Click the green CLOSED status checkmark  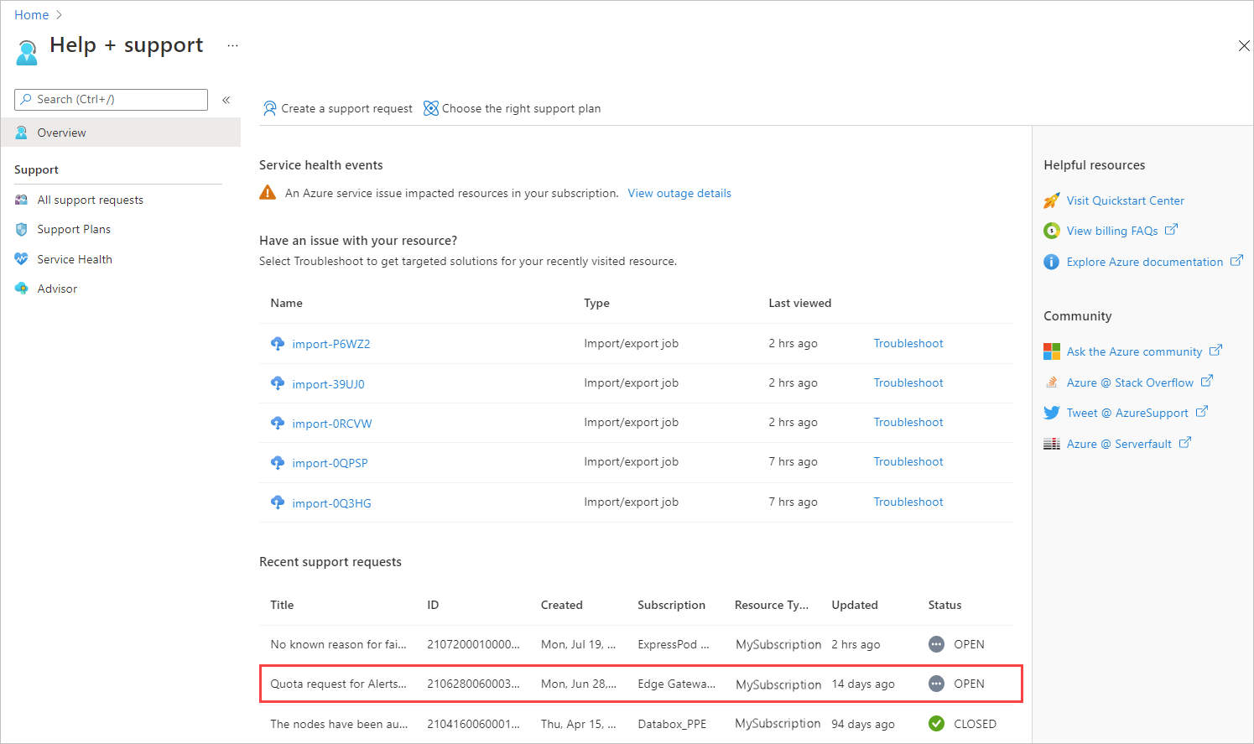935,723
